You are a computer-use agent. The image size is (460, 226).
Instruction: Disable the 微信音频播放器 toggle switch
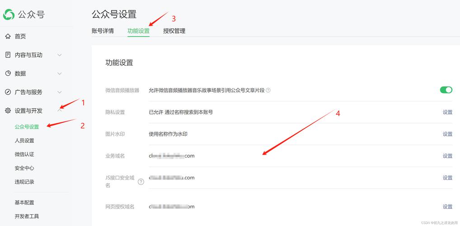pyautogui.click(x=446, y=90)
